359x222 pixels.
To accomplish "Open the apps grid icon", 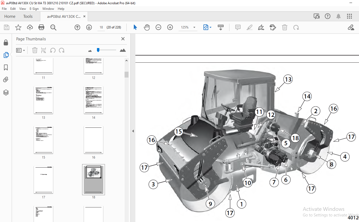I will [349, 16].
